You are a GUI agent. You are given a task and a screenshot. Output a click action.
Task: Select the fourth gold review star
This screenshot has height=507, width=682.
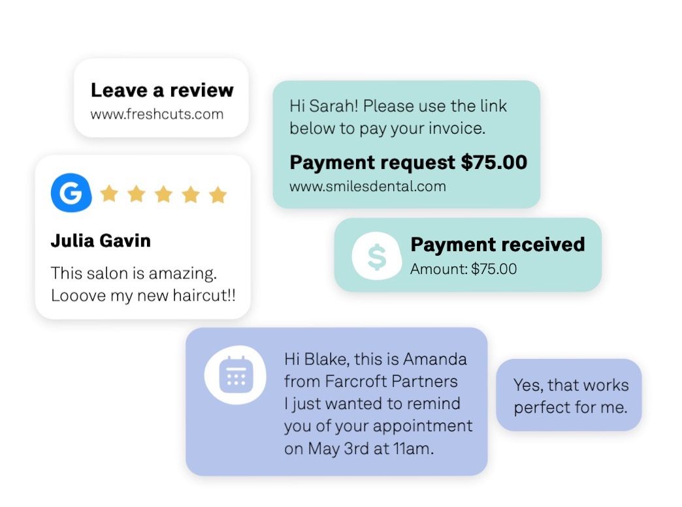click(x=191, y=194)
